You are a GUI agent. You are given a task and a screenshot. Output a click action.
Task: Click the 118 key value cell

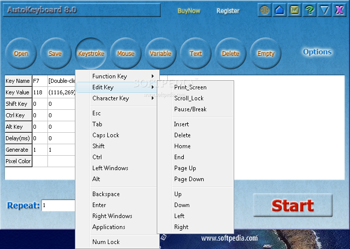click(x=40, y=92)
